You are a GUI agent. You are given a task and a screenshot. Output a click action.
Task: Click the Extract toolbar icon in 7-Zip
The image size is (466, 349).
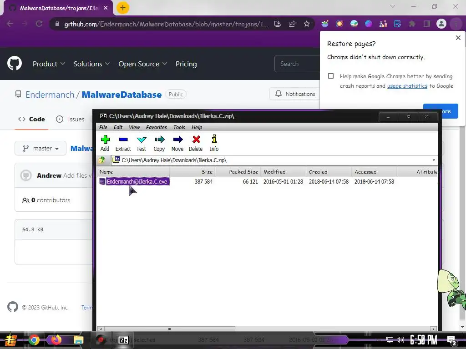point(123,143)
